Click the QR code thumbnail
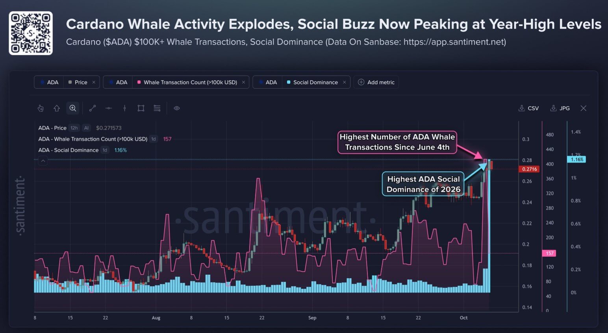Screen dimensions: 608x333 [31, 33]
